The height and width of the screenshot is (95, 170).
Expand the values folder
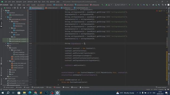click(x=8, y=72)
